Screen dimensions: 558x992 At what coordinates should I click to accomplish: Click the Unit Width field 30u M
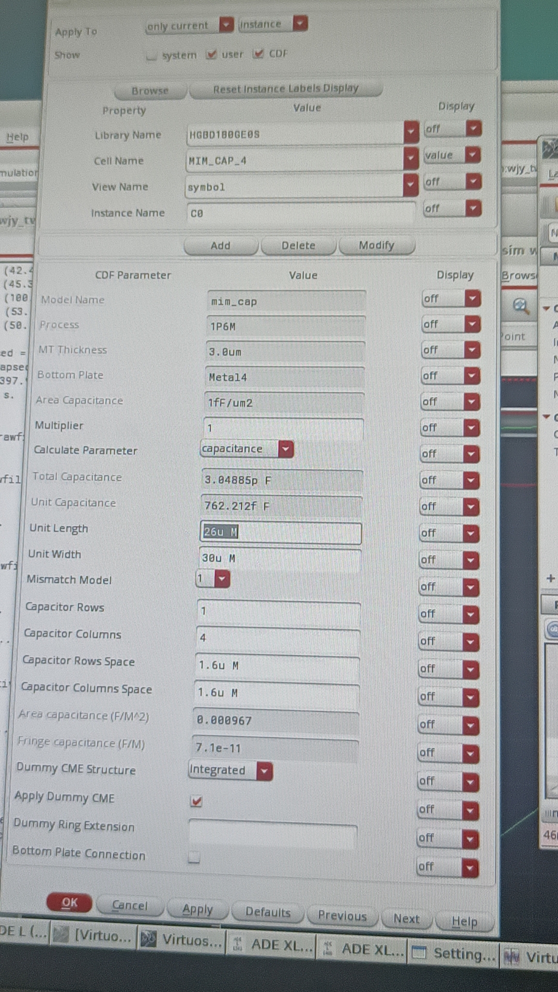point(280,559)
